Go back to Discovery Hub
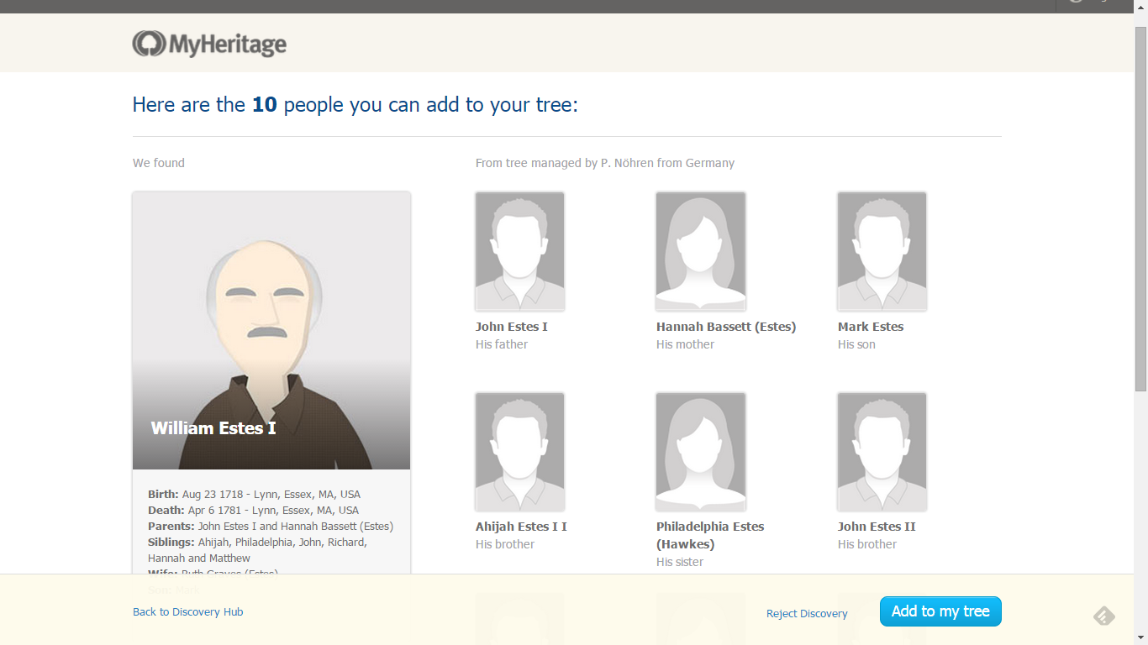 click(188, 612)
